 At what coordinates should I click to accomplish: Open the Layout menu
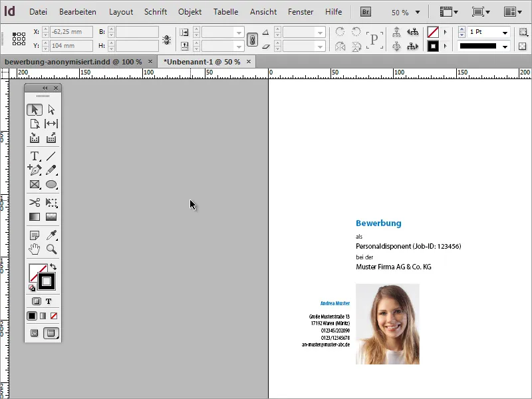click(121, 12)
